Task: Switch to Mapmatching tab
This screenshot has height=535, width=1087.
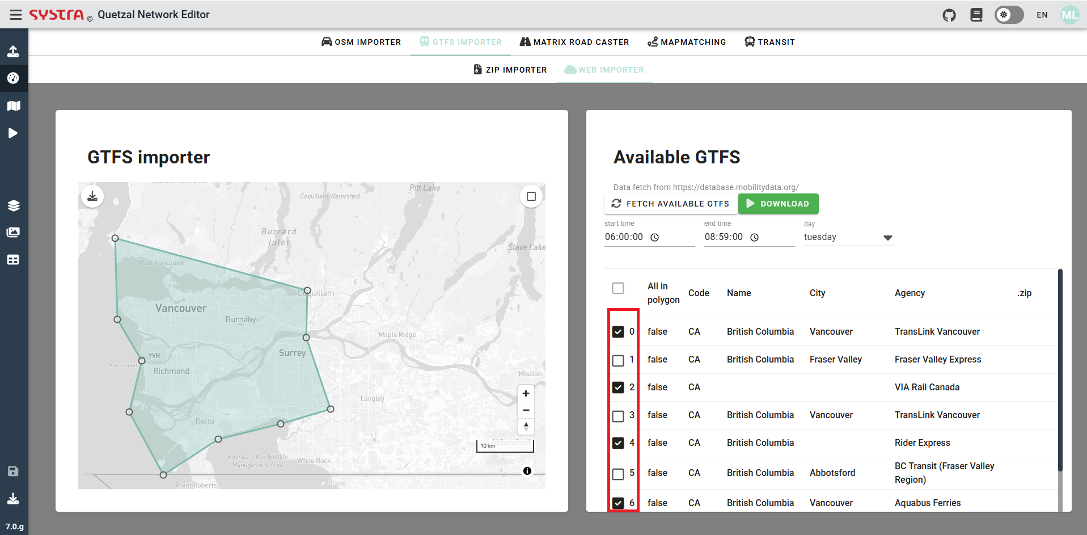Action: click(x=687, y=42)
